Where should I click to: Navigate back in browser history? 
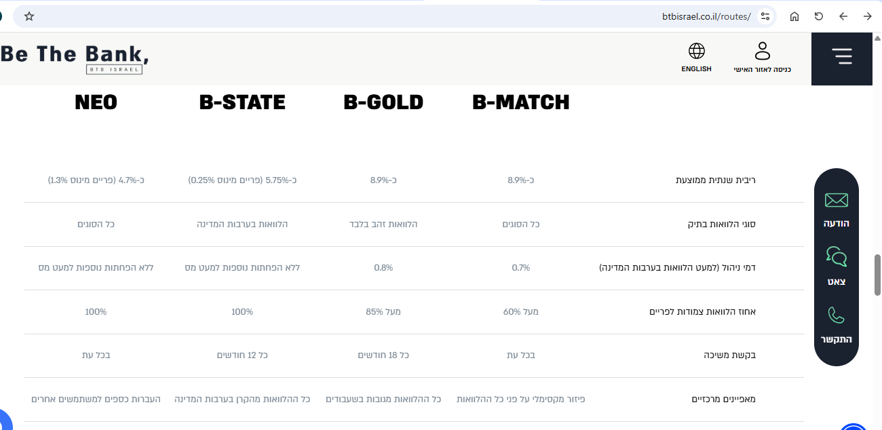(x=843, y=16)
